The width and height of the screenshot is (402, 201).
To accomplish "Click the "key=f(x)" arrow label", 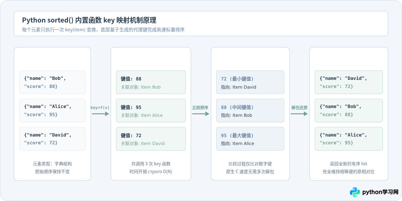I will [x=100, y=107].
